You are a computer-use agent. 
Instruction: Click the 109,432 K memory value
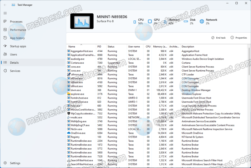coord(161,90)
